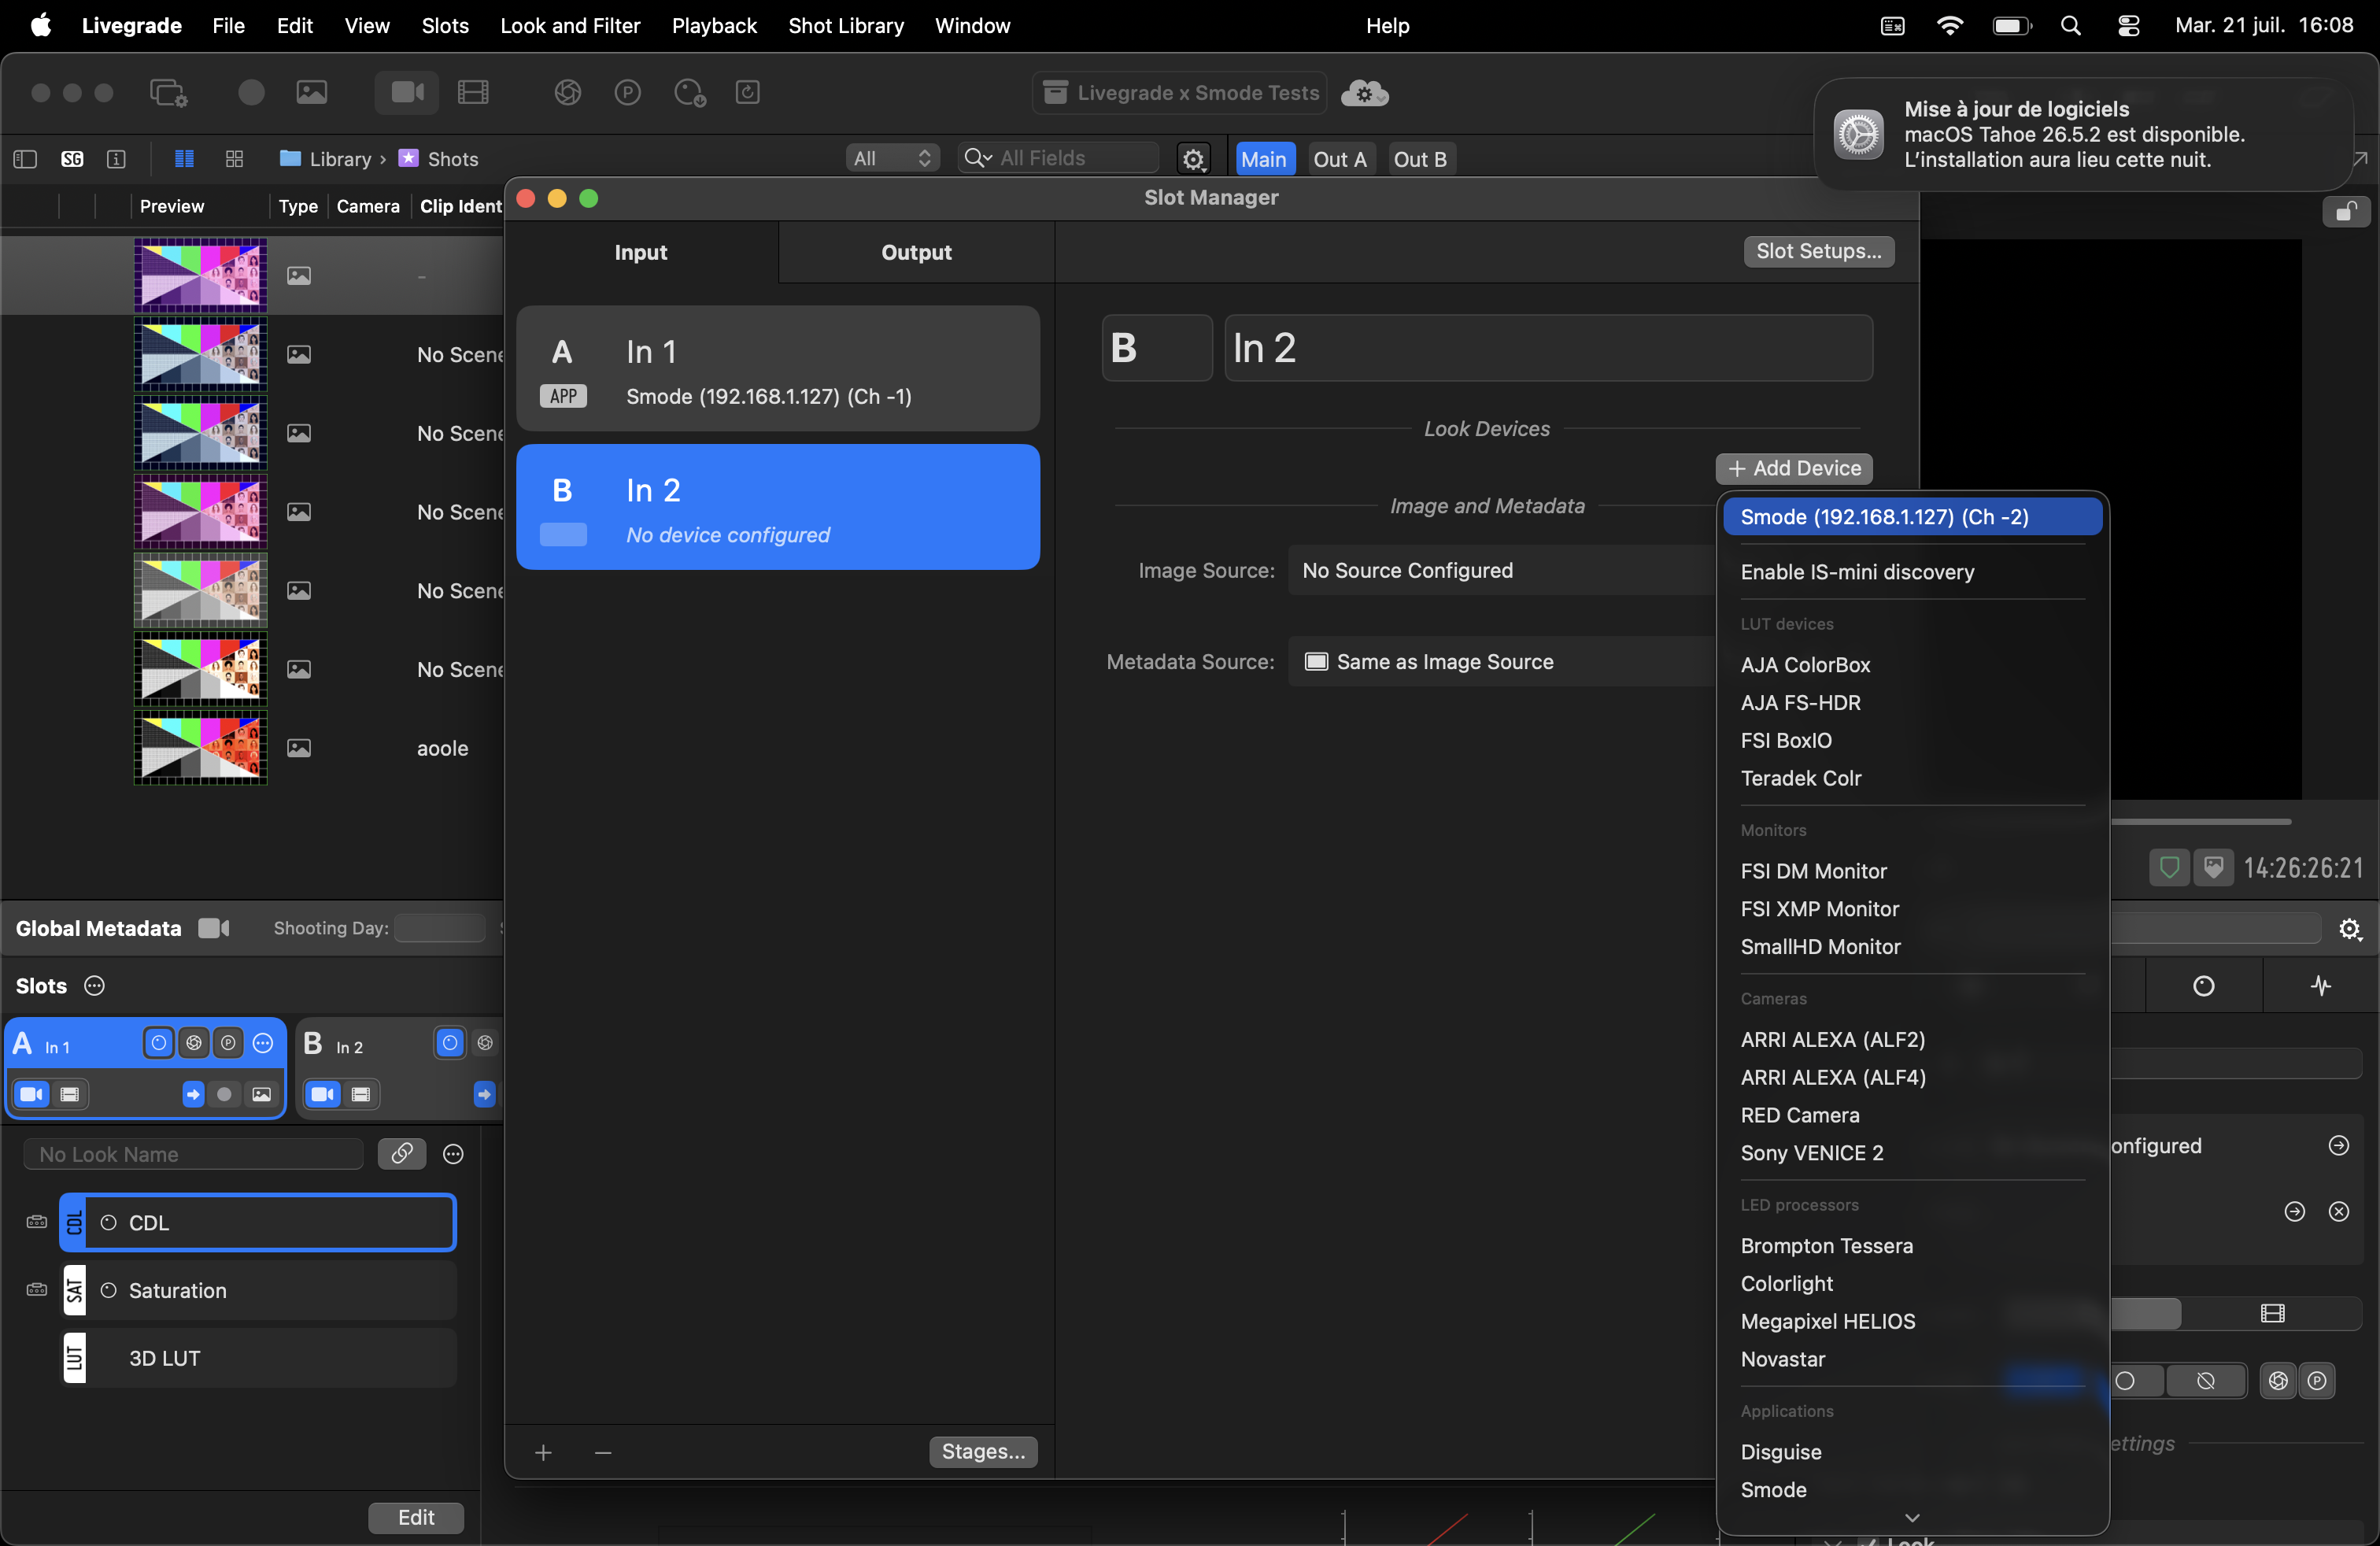Select the aoole shot thumbnail
Viewport: 2380px width, 1546px height.
click(x=200, y=748)
